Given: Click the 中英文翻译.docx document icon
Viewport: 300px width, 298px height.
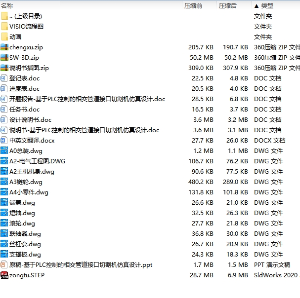Looking at the screenshot, I should (x=4, y=141).
